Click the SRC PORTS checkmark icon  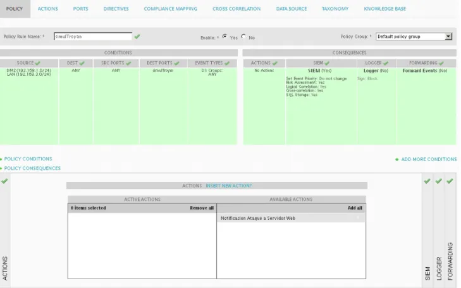click(128, 63)
